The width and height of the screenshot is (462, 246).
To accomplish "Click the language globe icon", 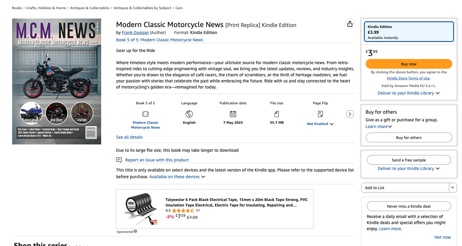I will click(x=189, y=114).
